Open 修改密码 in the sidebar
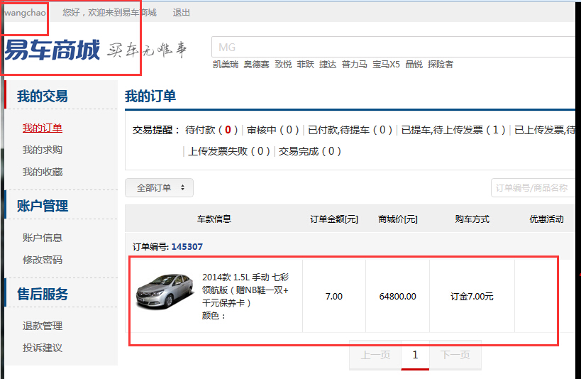The image size is (581, 379). point(43,260)
